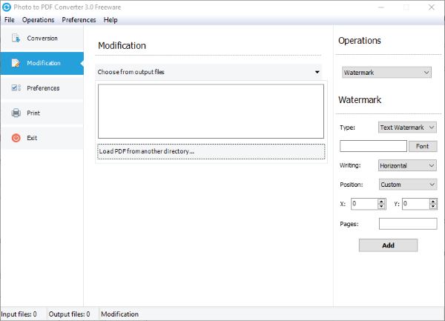
Task: Click the Pages input field
Action: point(407,224)
